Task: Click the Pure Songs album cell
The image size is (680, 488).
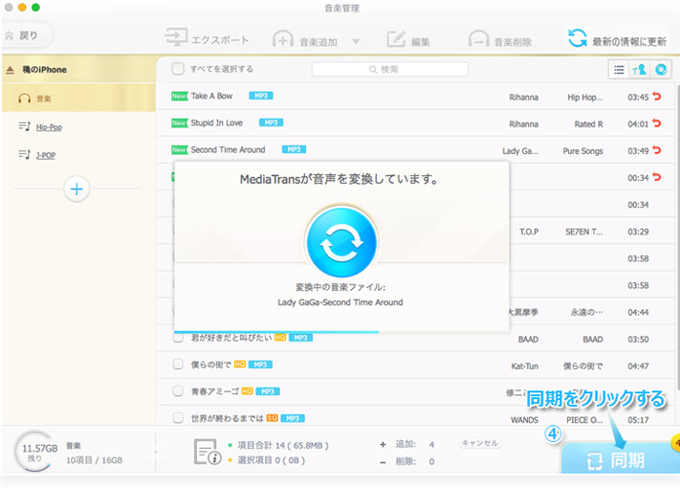Action: pyautogui.click(x=582, y=151)
